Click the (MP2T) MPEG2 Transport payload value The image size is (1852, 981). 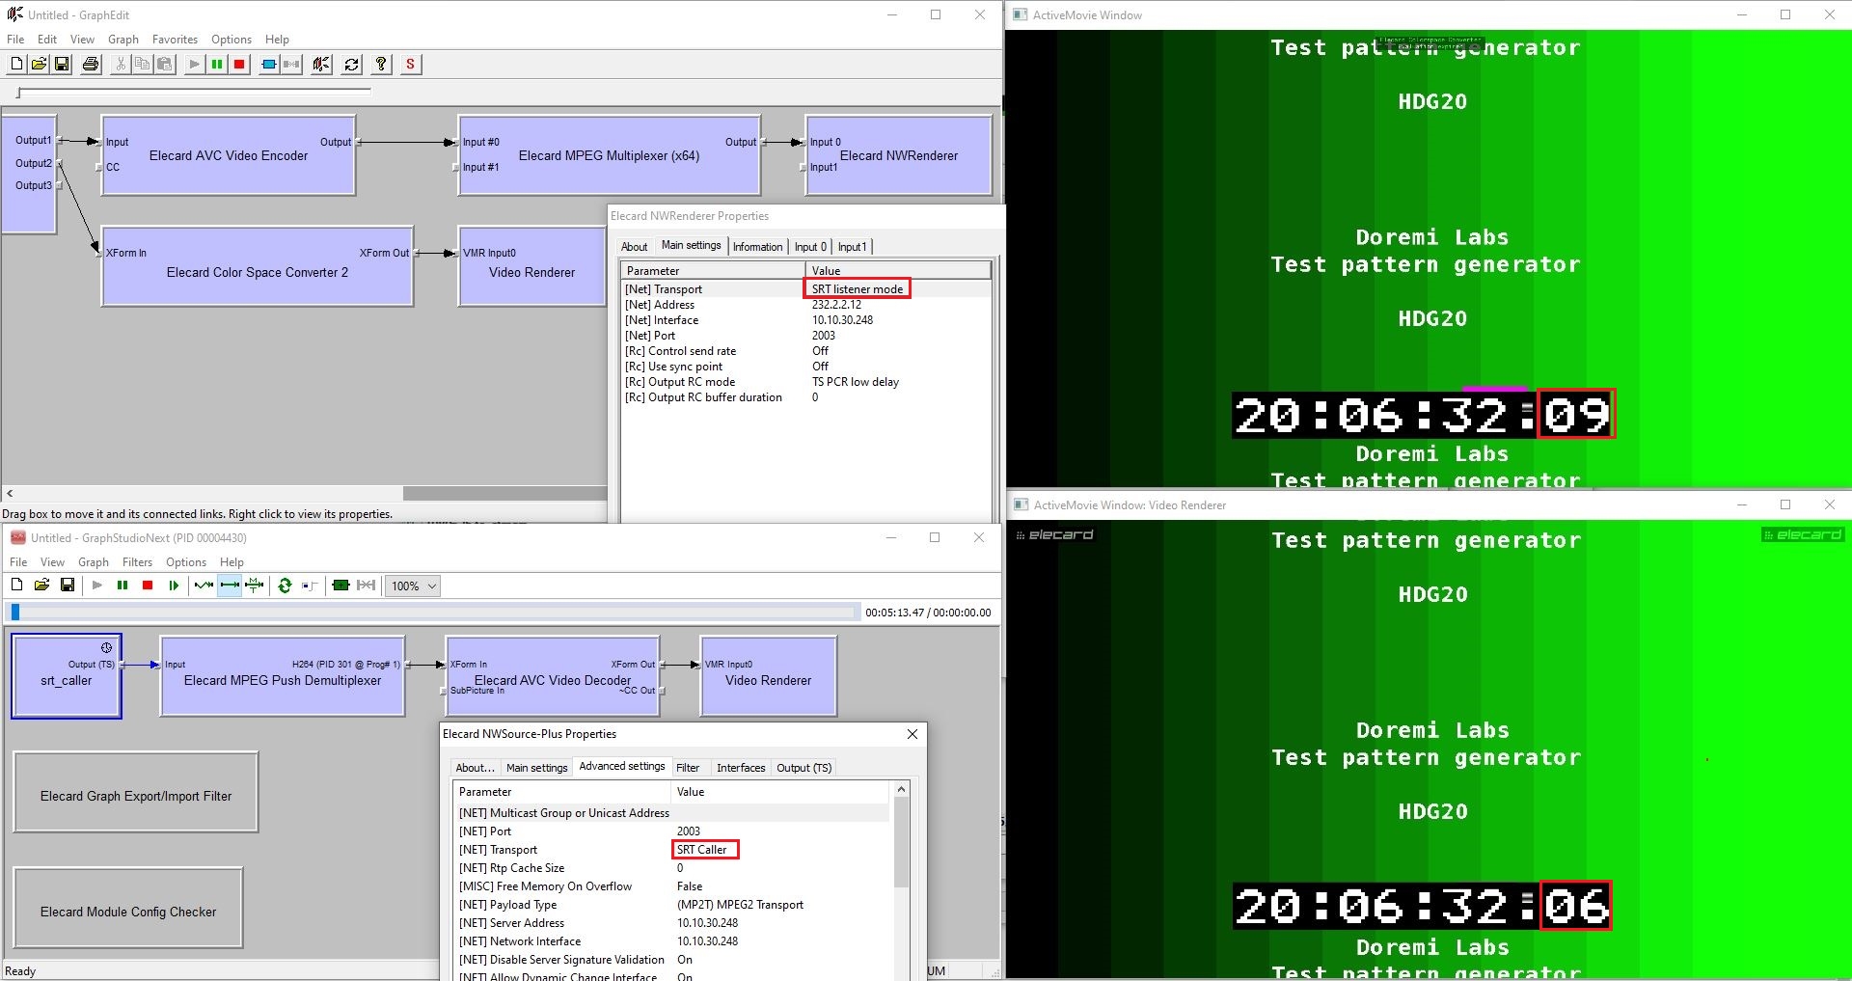click(x=740, y=905)
